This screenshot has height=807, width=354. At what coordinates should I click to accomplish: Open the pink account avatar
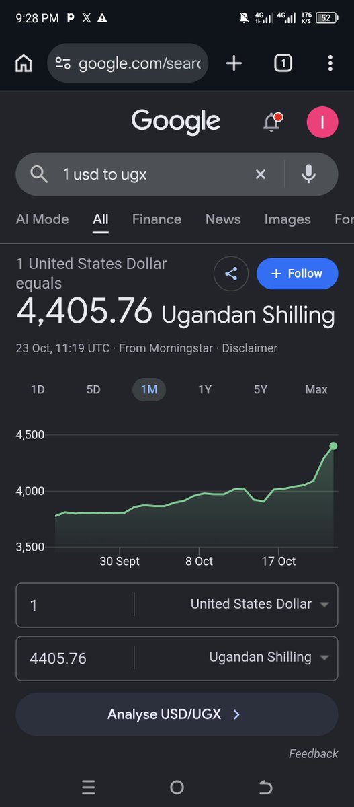tap(322, 122)
